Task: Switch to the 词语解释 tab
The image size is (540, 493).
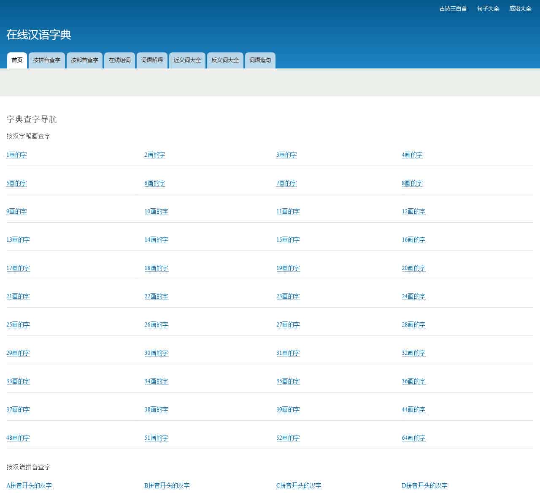Action: click(x=151, y=60)
